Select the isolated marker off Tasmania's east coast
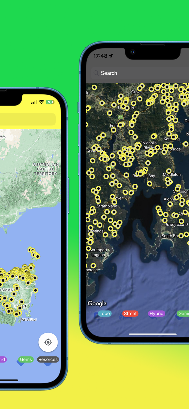Image resolution: width=189 pixels, height=409 pixels. coord(35,290)
